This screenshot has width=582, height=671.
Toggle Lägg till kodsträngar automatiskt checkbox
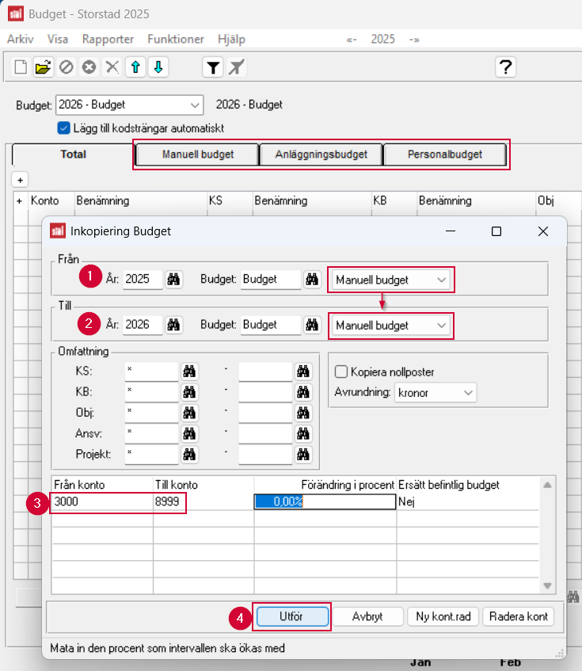coord(64,128)
